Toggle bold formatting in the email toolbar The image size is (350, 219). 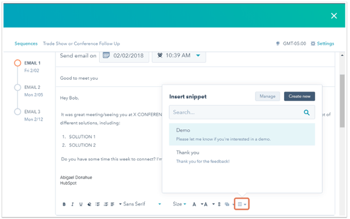click(x=64, y=204)
